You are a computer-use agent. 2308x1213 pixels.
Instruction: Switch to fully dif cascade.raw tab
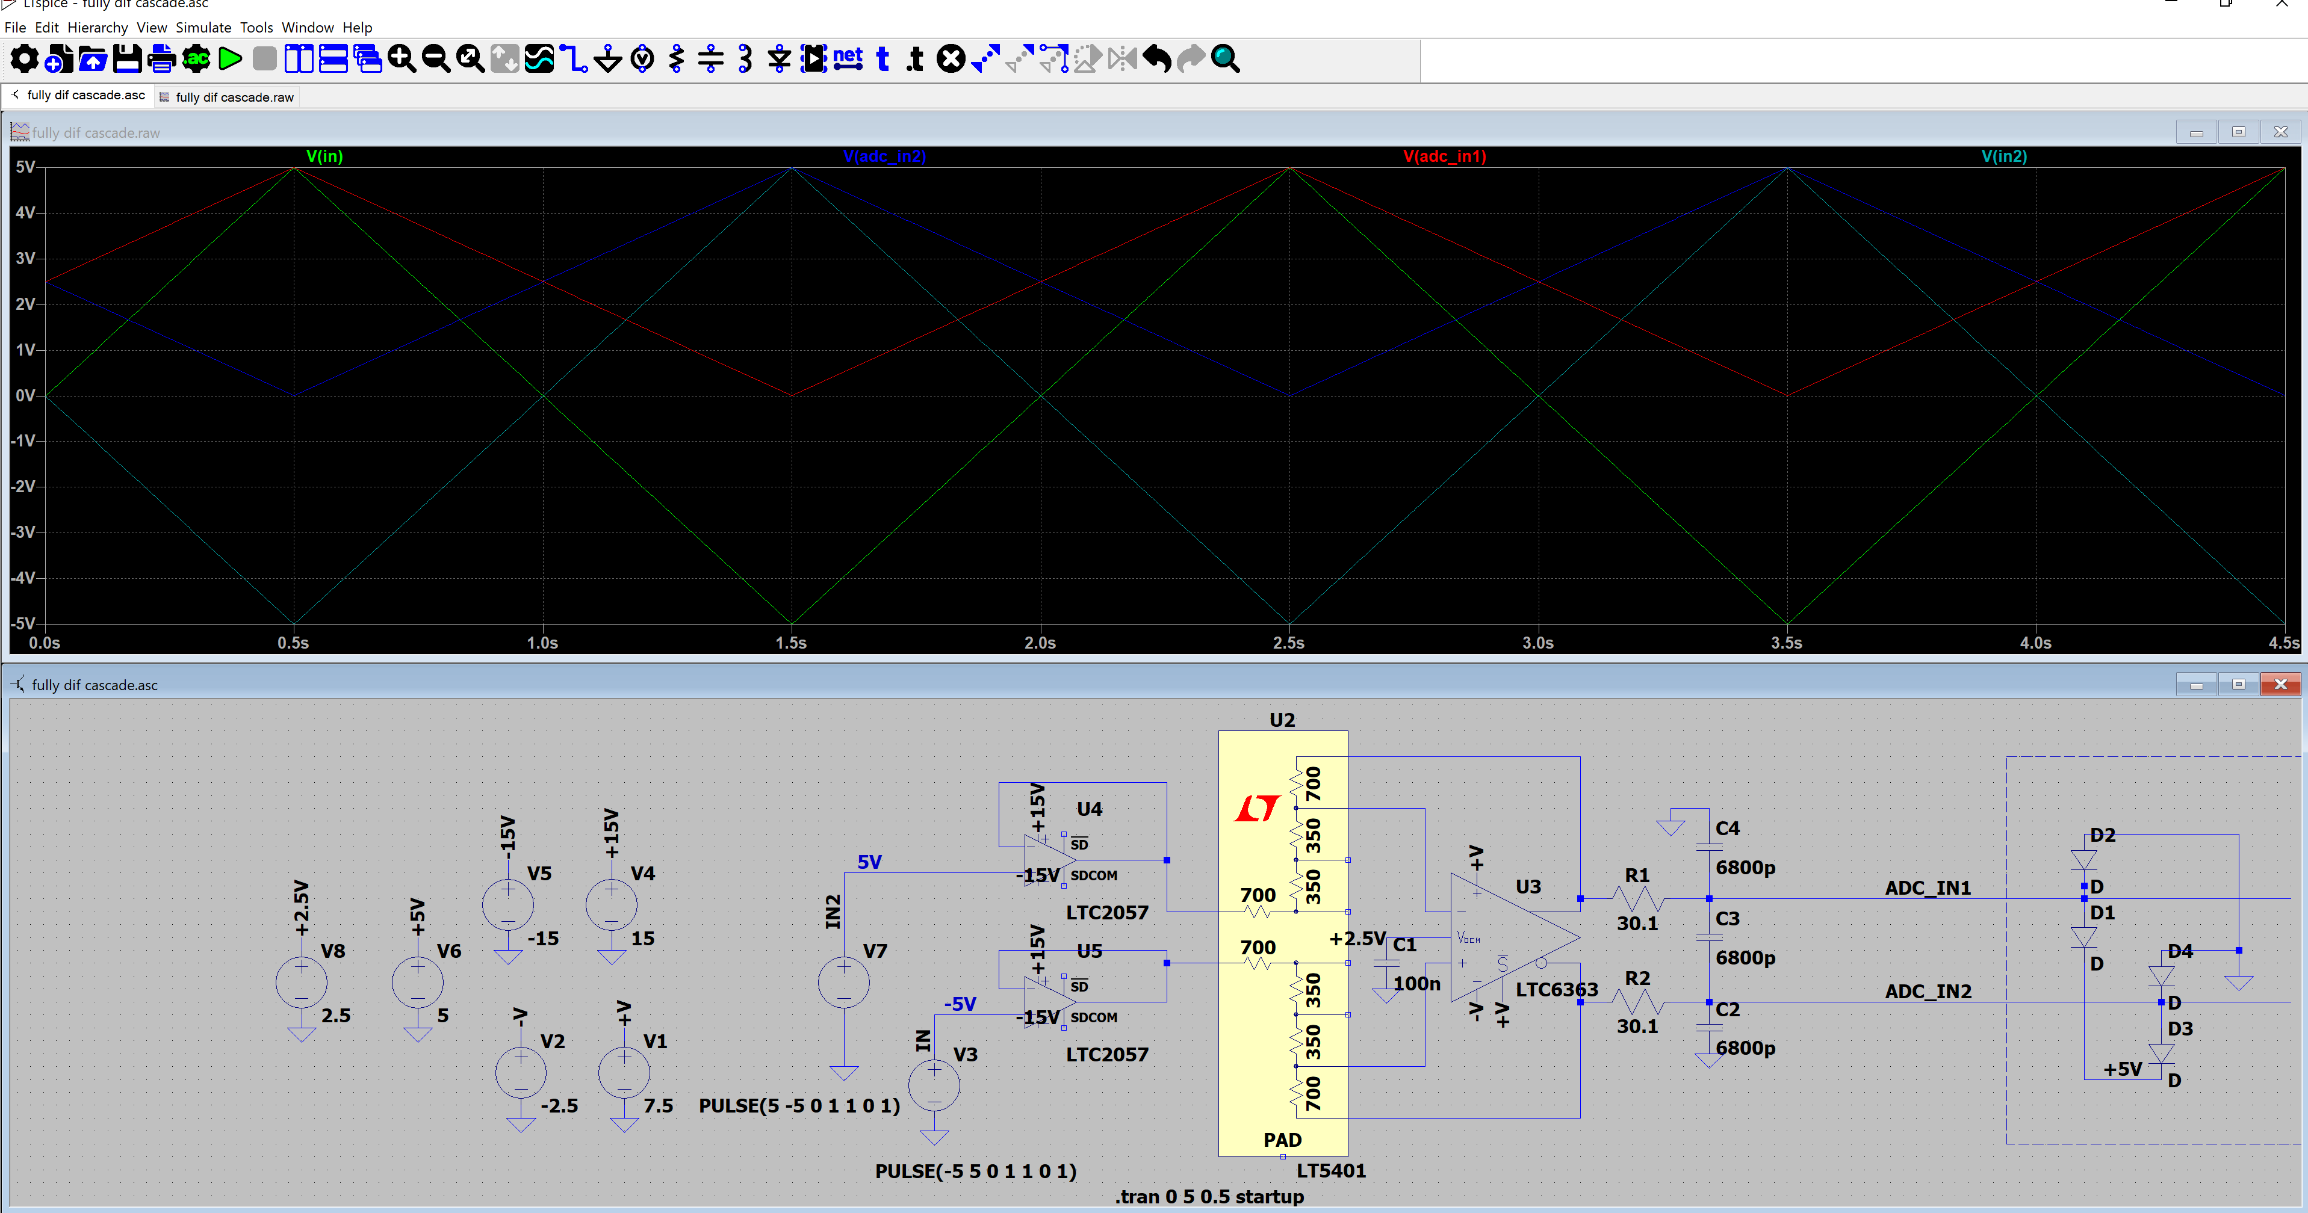[234, 97]
